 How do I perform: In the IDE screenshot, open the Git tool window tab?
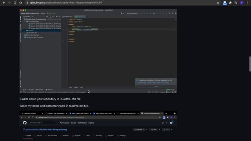click(24, 90)
